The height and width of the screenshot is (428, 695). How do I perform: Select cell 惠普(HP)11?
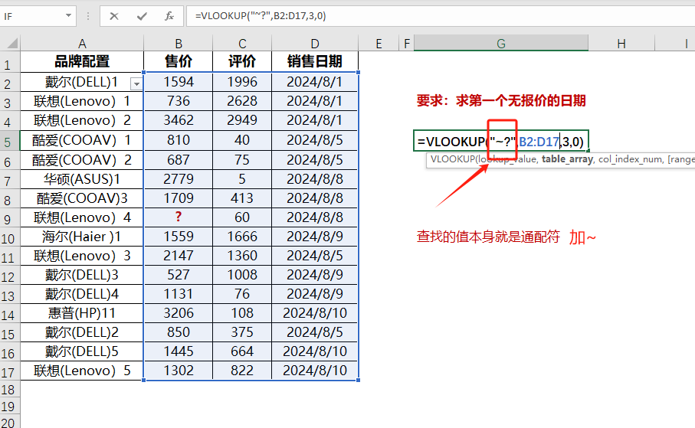pos(82,313)
